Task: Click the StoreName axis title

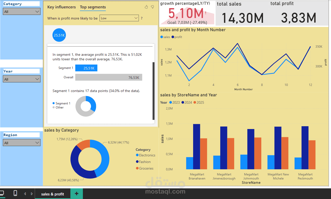Action: coord(251,183)
